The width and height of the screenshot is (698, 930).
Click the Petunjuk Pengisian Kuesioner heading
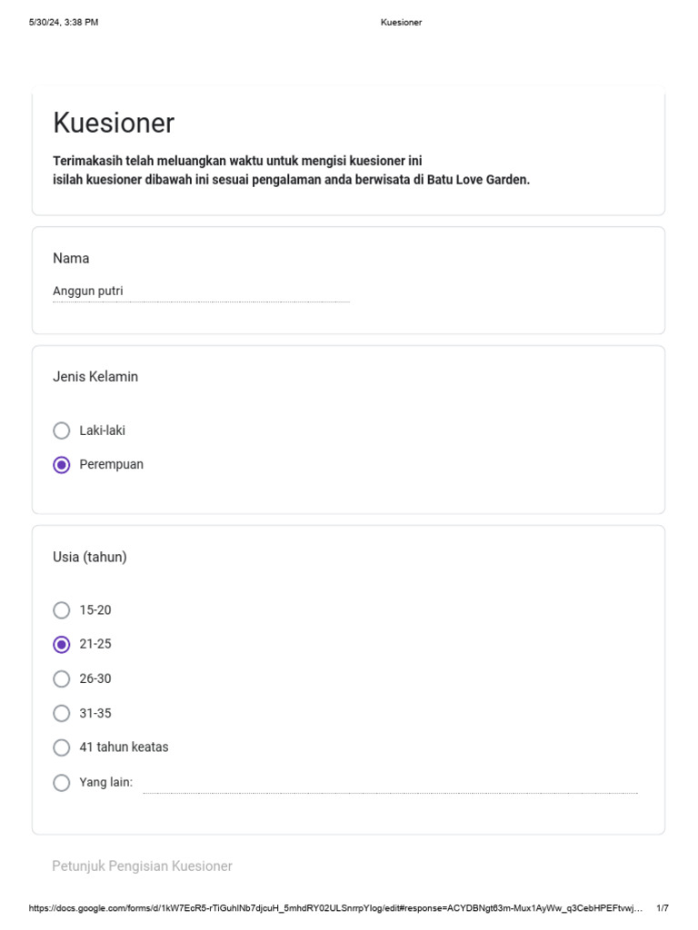tap(143, 866)
